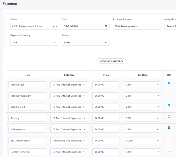Image resolution: width=176 pixels, height=157 pixels.
Task: Edit the 3000.00 price for Maintenance
Action: tap(106, 129)
